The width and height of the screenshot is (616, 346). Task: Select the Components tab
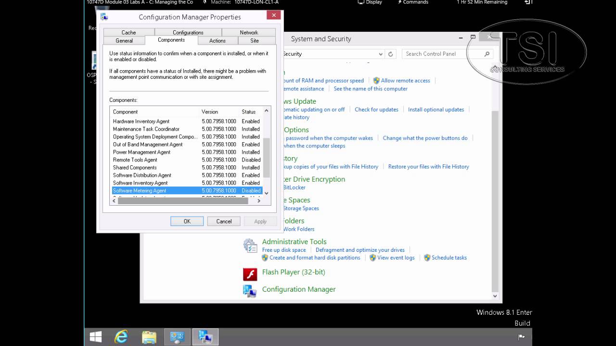click(171, 40)
